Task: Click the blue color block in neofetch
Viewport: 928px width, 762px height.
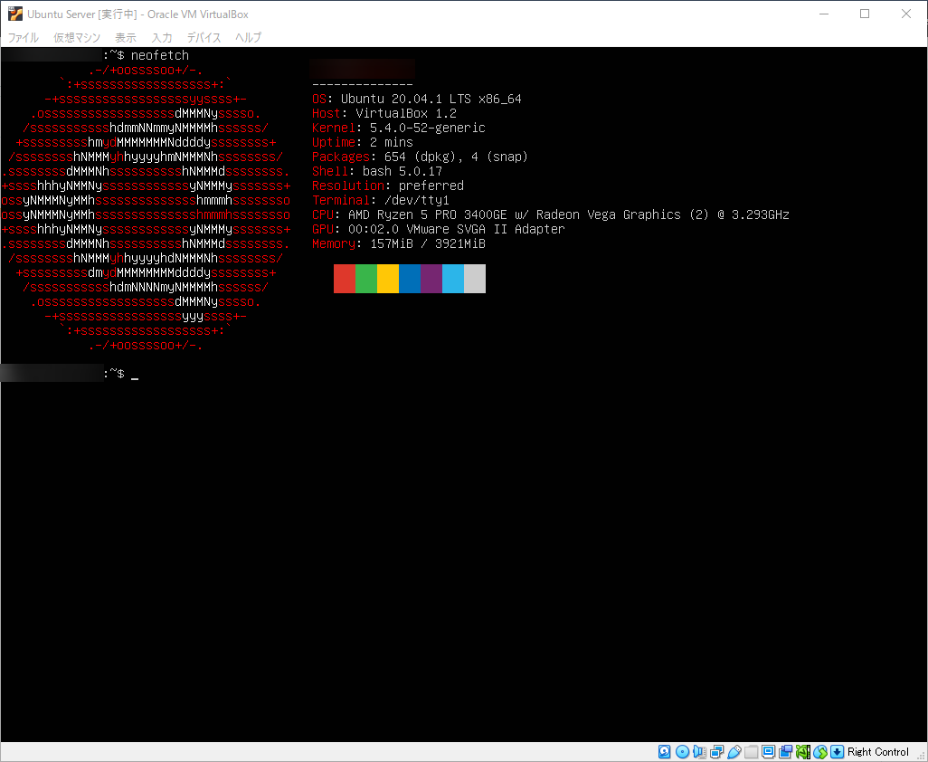Action: click(410, 278)
